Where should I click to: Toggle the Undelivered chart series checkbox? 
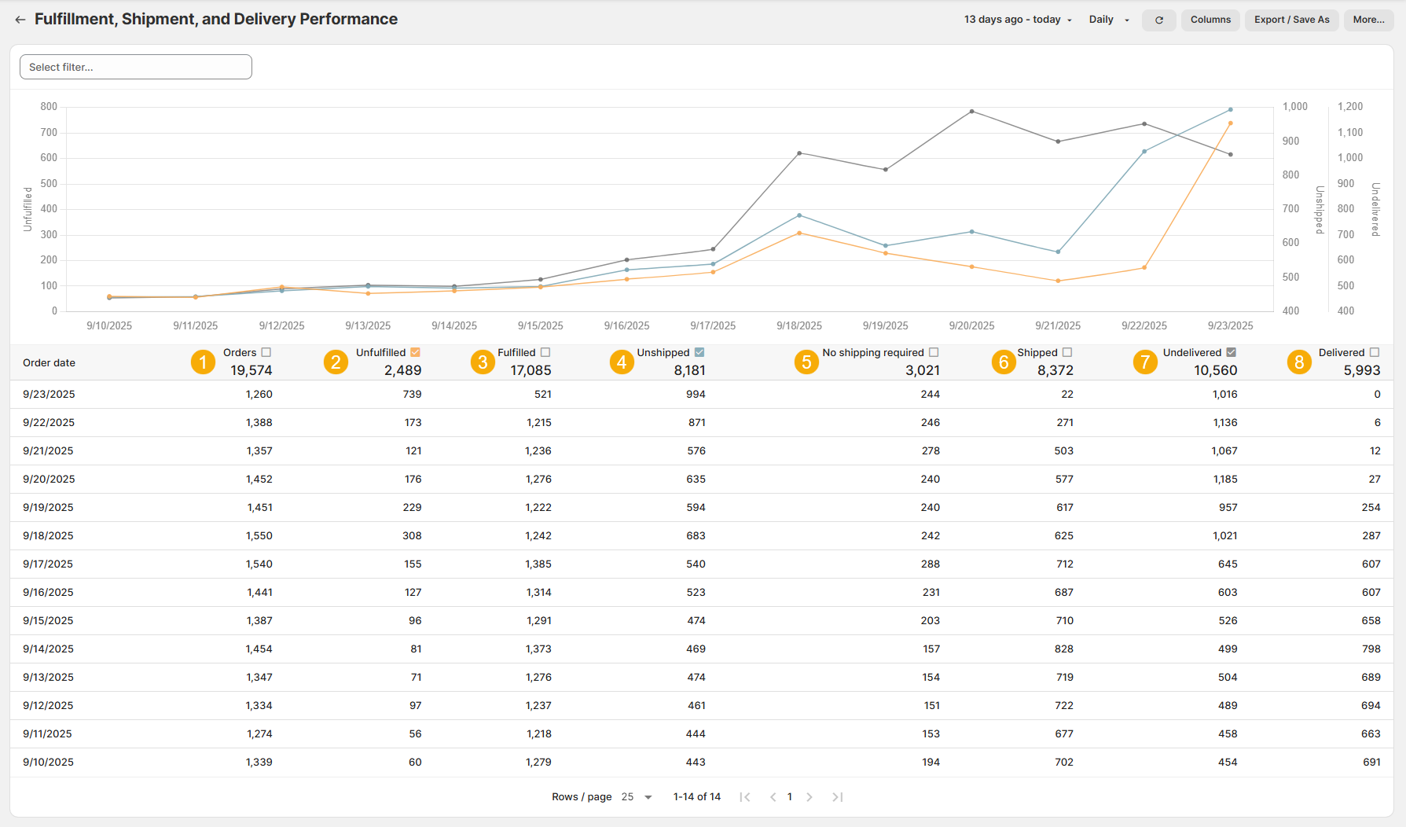[x=1232, y=352]
